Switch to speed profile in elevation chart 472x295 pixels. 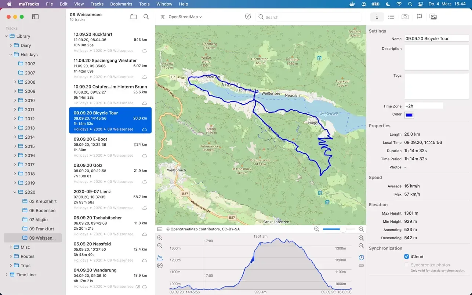(x=160, y=265)
